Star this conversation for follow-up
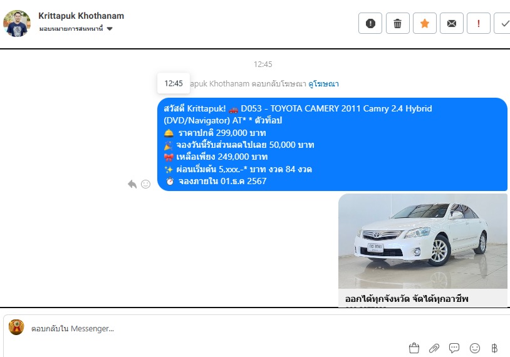The width and height of the screenshot is (510, 357). [x=424, y=23]
